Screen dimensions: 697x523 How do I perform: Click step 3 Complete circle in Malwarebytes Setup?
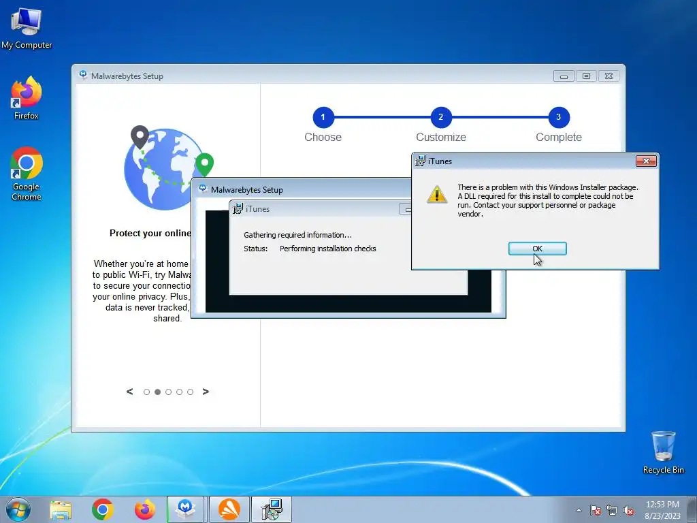point(559,117)
